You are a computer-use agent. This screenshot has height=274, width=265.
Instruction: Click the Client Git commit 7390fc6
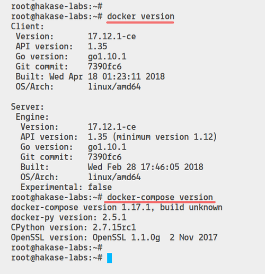pyautogui.click(x=104, y=67)
